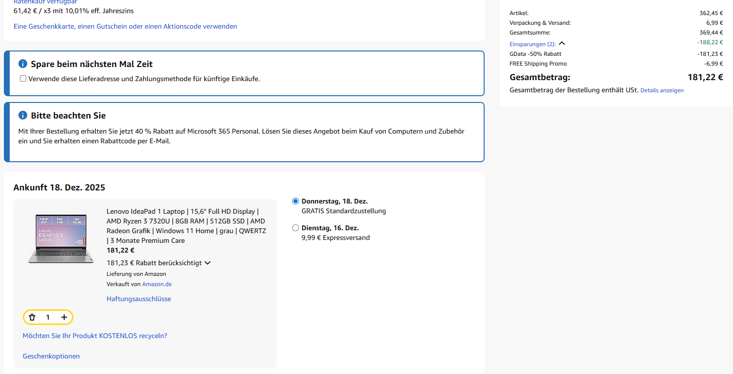Check 'Verwende diese Lieferadresse und Zahlungsmethode' checkbox
733x374 pixels.
[x=23, y=79]
